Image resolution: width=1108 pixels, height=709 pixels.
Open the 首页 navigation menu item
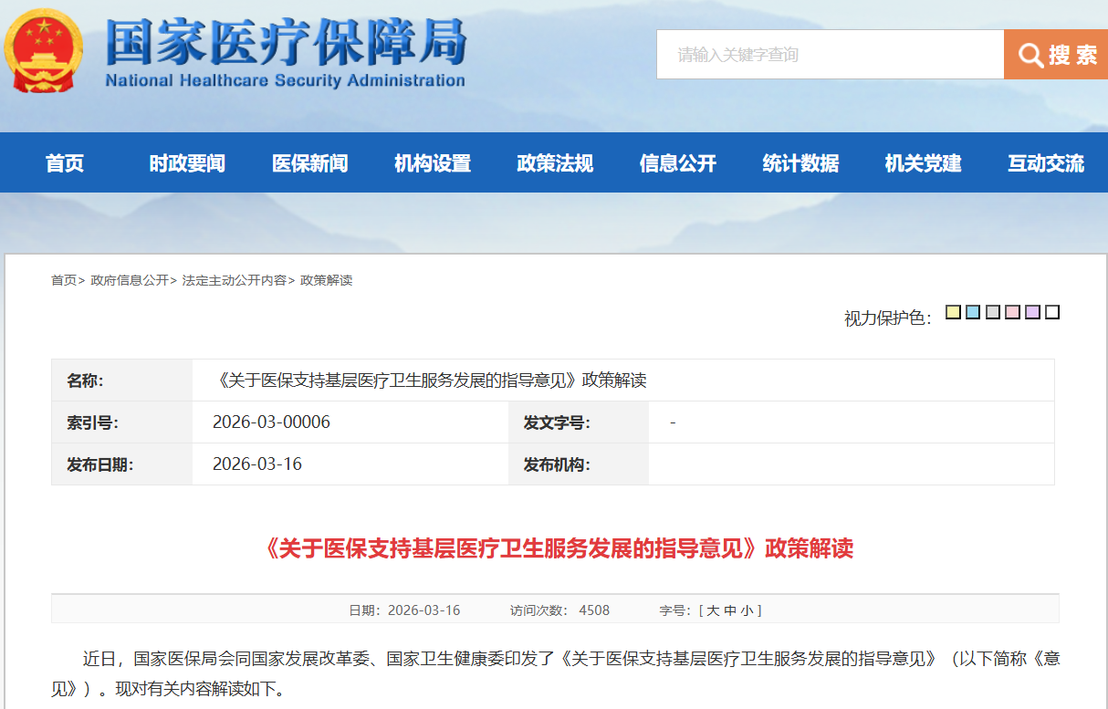click(x=65, y=163)
